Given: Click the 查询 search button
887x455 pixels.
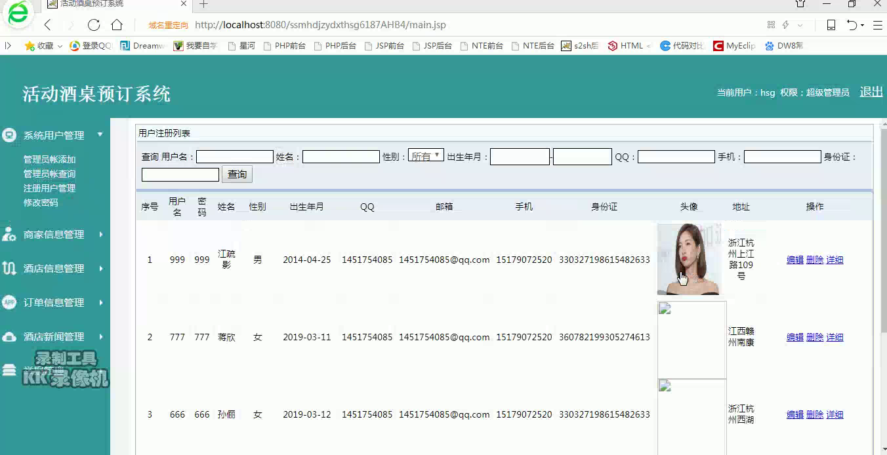Looking at the screenshot, I should (x=237, y=174).
